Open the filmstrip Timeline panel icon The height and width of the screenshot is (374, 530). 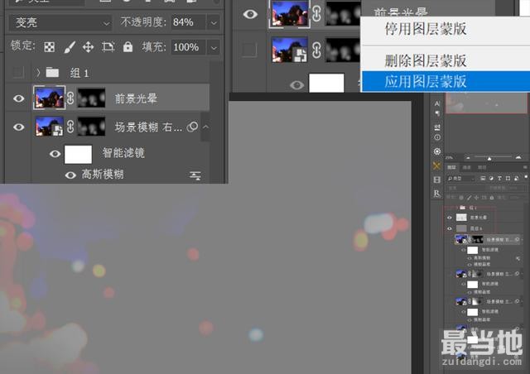tap(436, 180)
